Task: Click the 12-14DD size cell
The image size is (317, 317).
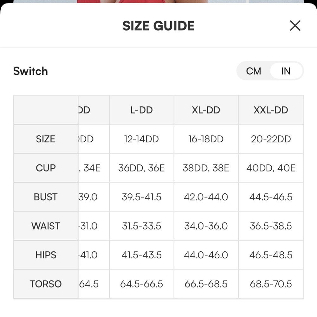Action: pos(141,139)
